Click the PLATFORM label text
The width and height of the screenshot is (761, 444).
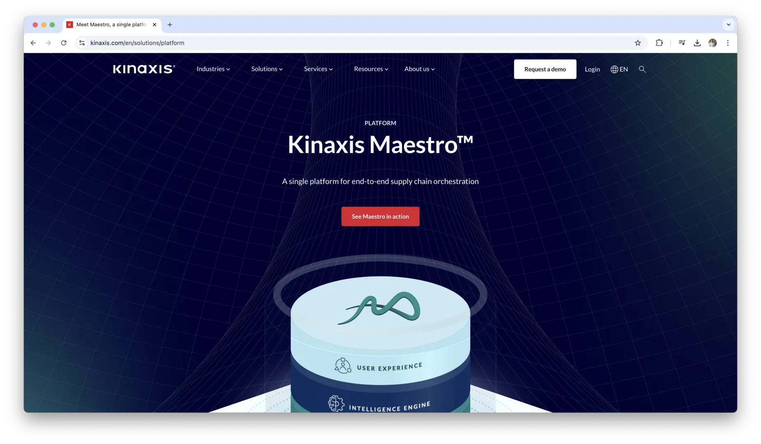[380, 123]
